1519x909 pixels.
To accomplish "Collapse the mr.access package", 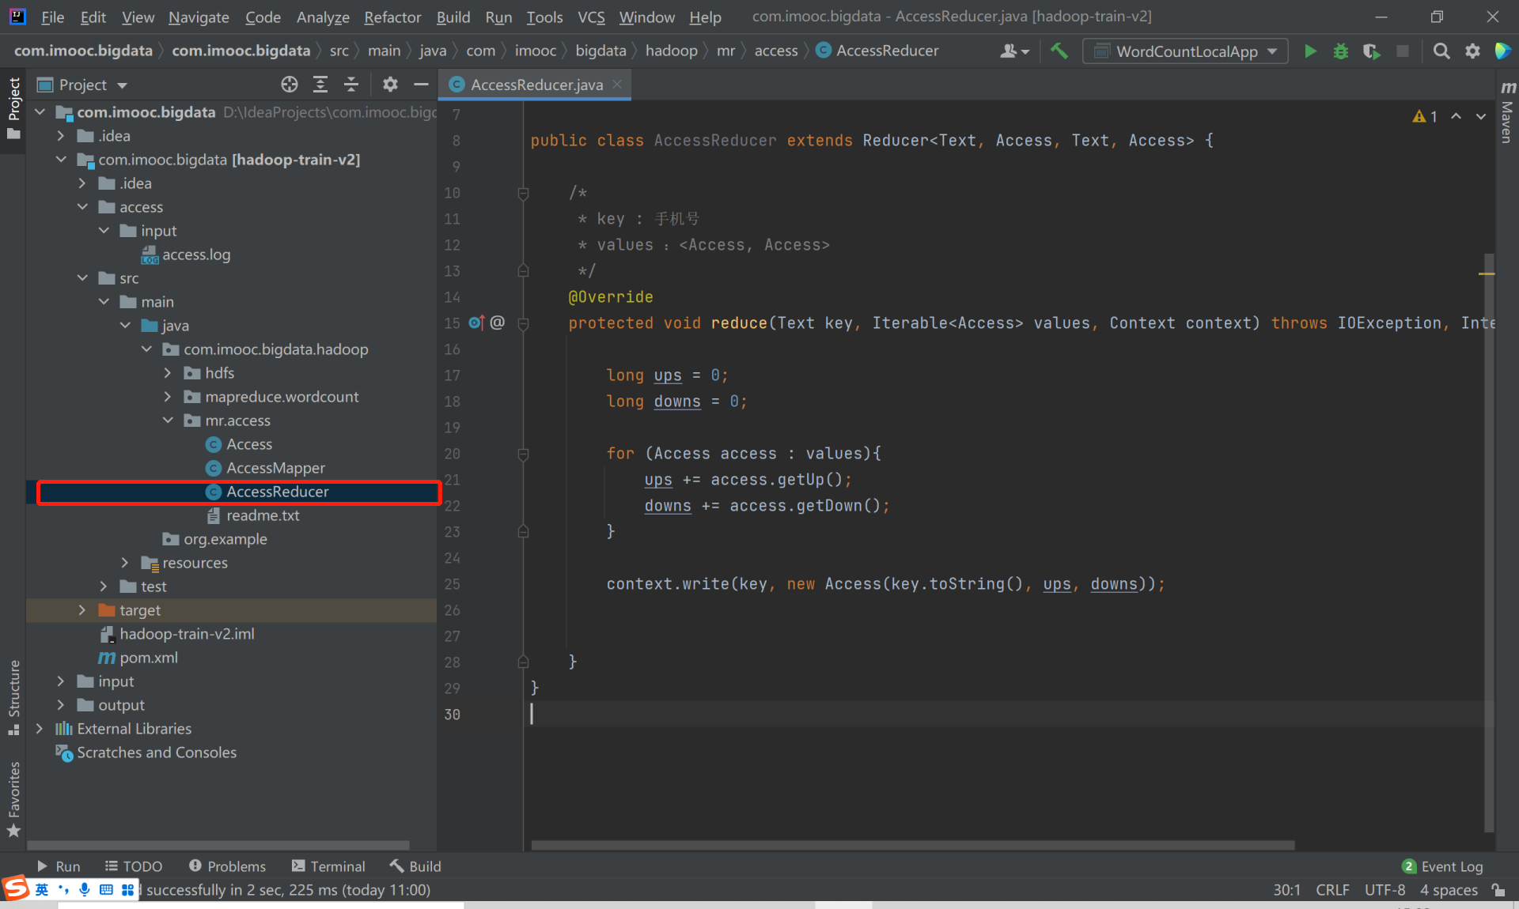I will click(168, 421).
